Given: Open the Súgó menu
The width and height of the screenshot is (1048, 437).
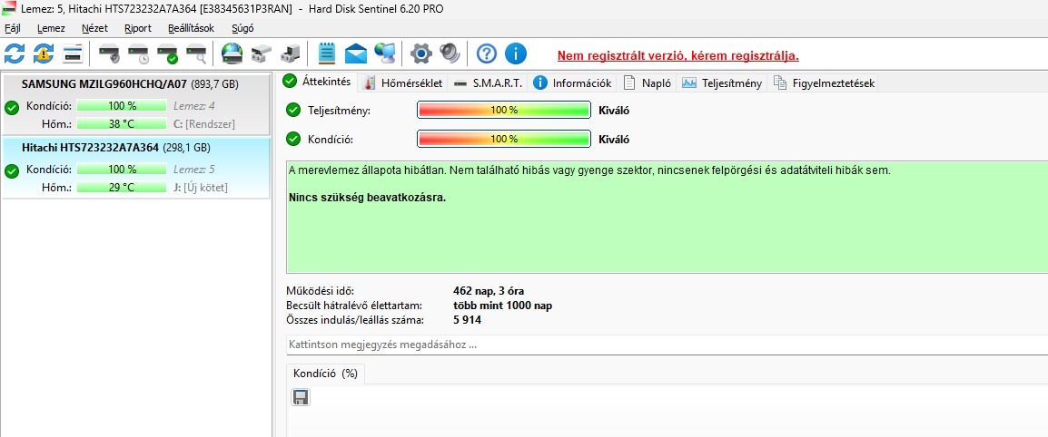Looking at the screenshot, I should coord(242,29).
